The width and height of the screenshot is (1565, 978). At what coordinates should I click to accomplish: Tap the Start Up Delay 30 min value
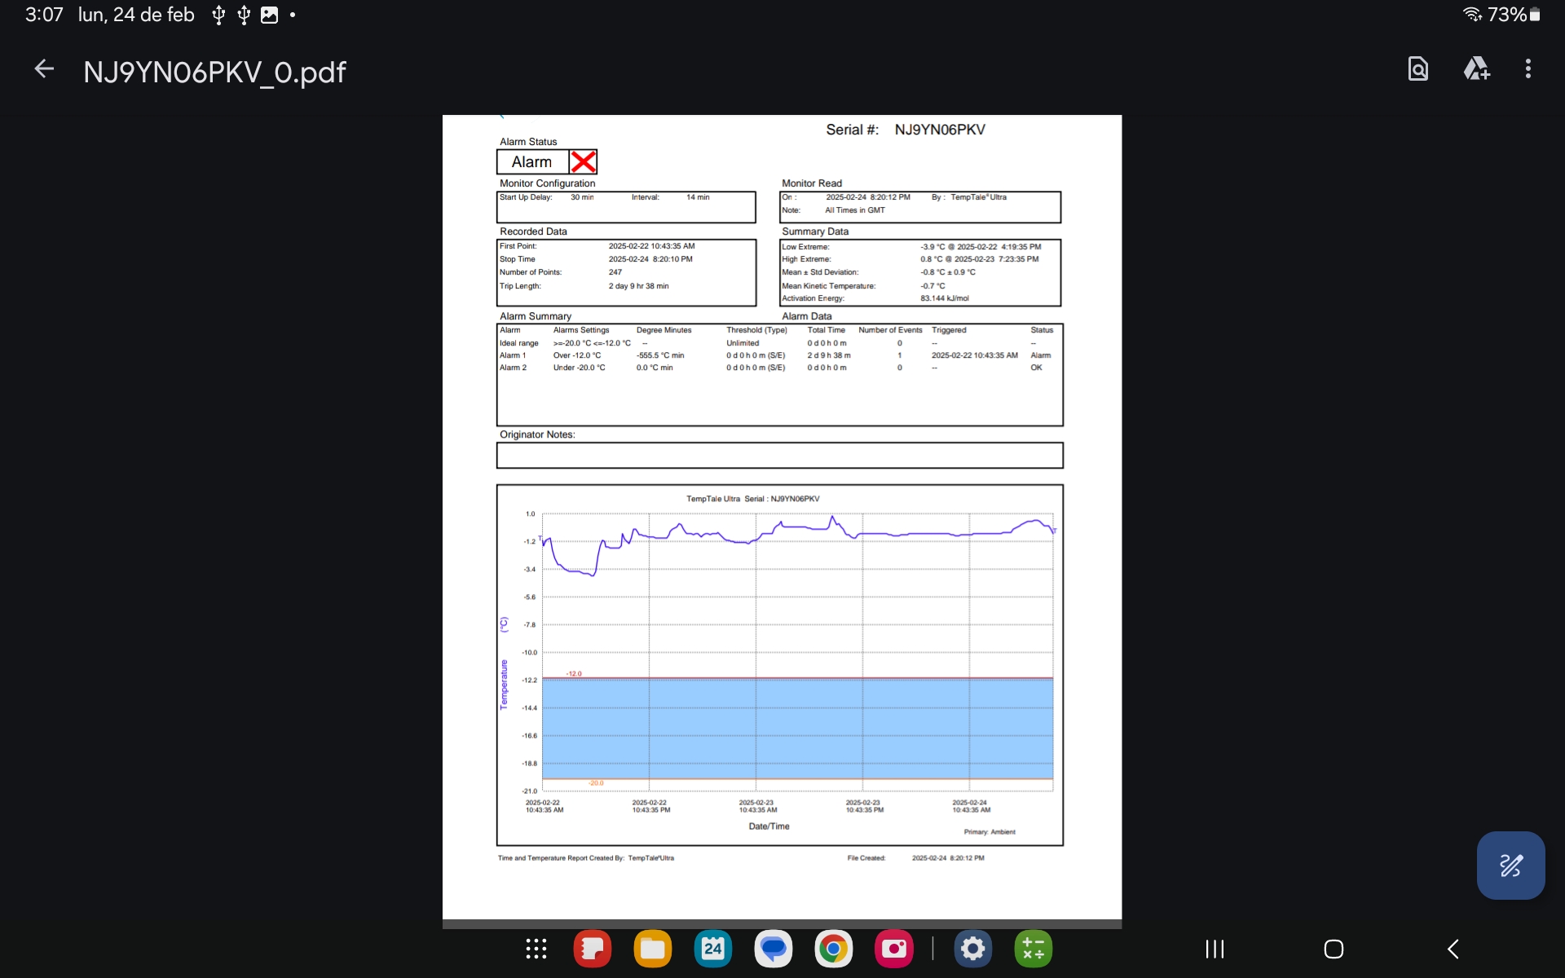click(x=582, y=197)
